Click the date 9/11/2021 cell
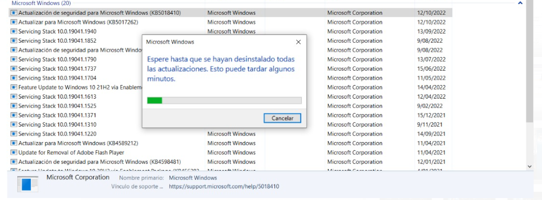The height and width of the screenshot is (200, 542). coord(429,124)
